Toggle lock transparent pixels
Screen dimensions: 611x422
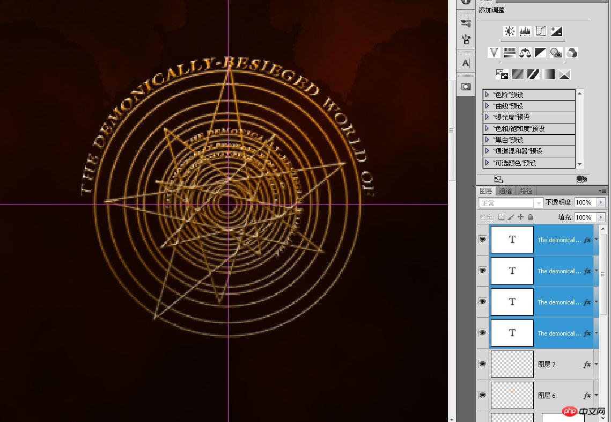[x=502, y=217]
